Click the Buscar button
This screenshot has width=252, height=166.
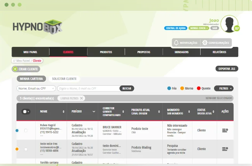tap(127, 88)
